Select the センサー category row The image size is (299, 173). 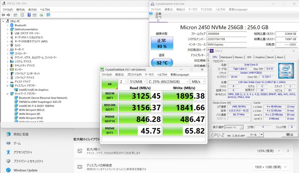19,70
